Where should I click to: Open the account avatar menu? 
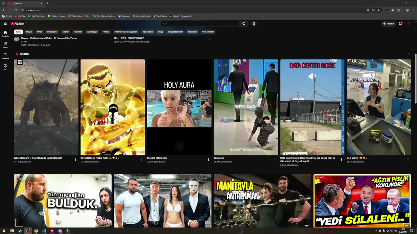point(409,24)
